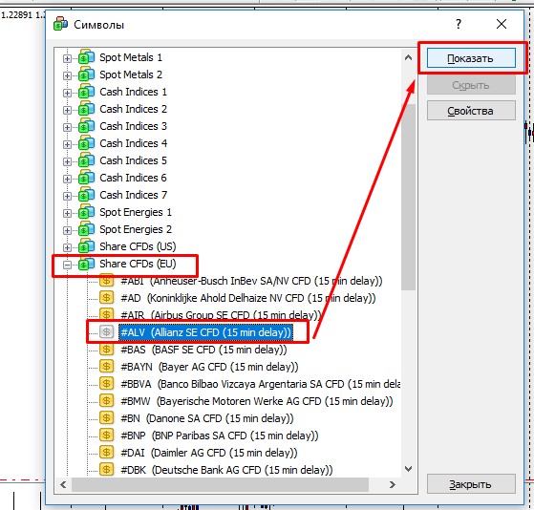Select #BNP Paribas SA CFD entry
This screenshot has width=534, height=510.
point(220,436)
